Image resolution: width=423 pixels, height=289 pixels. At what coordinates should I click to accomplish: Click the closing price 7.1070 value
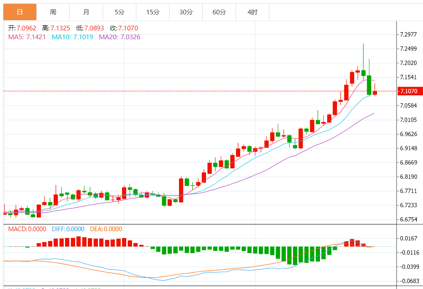(128, 28)
